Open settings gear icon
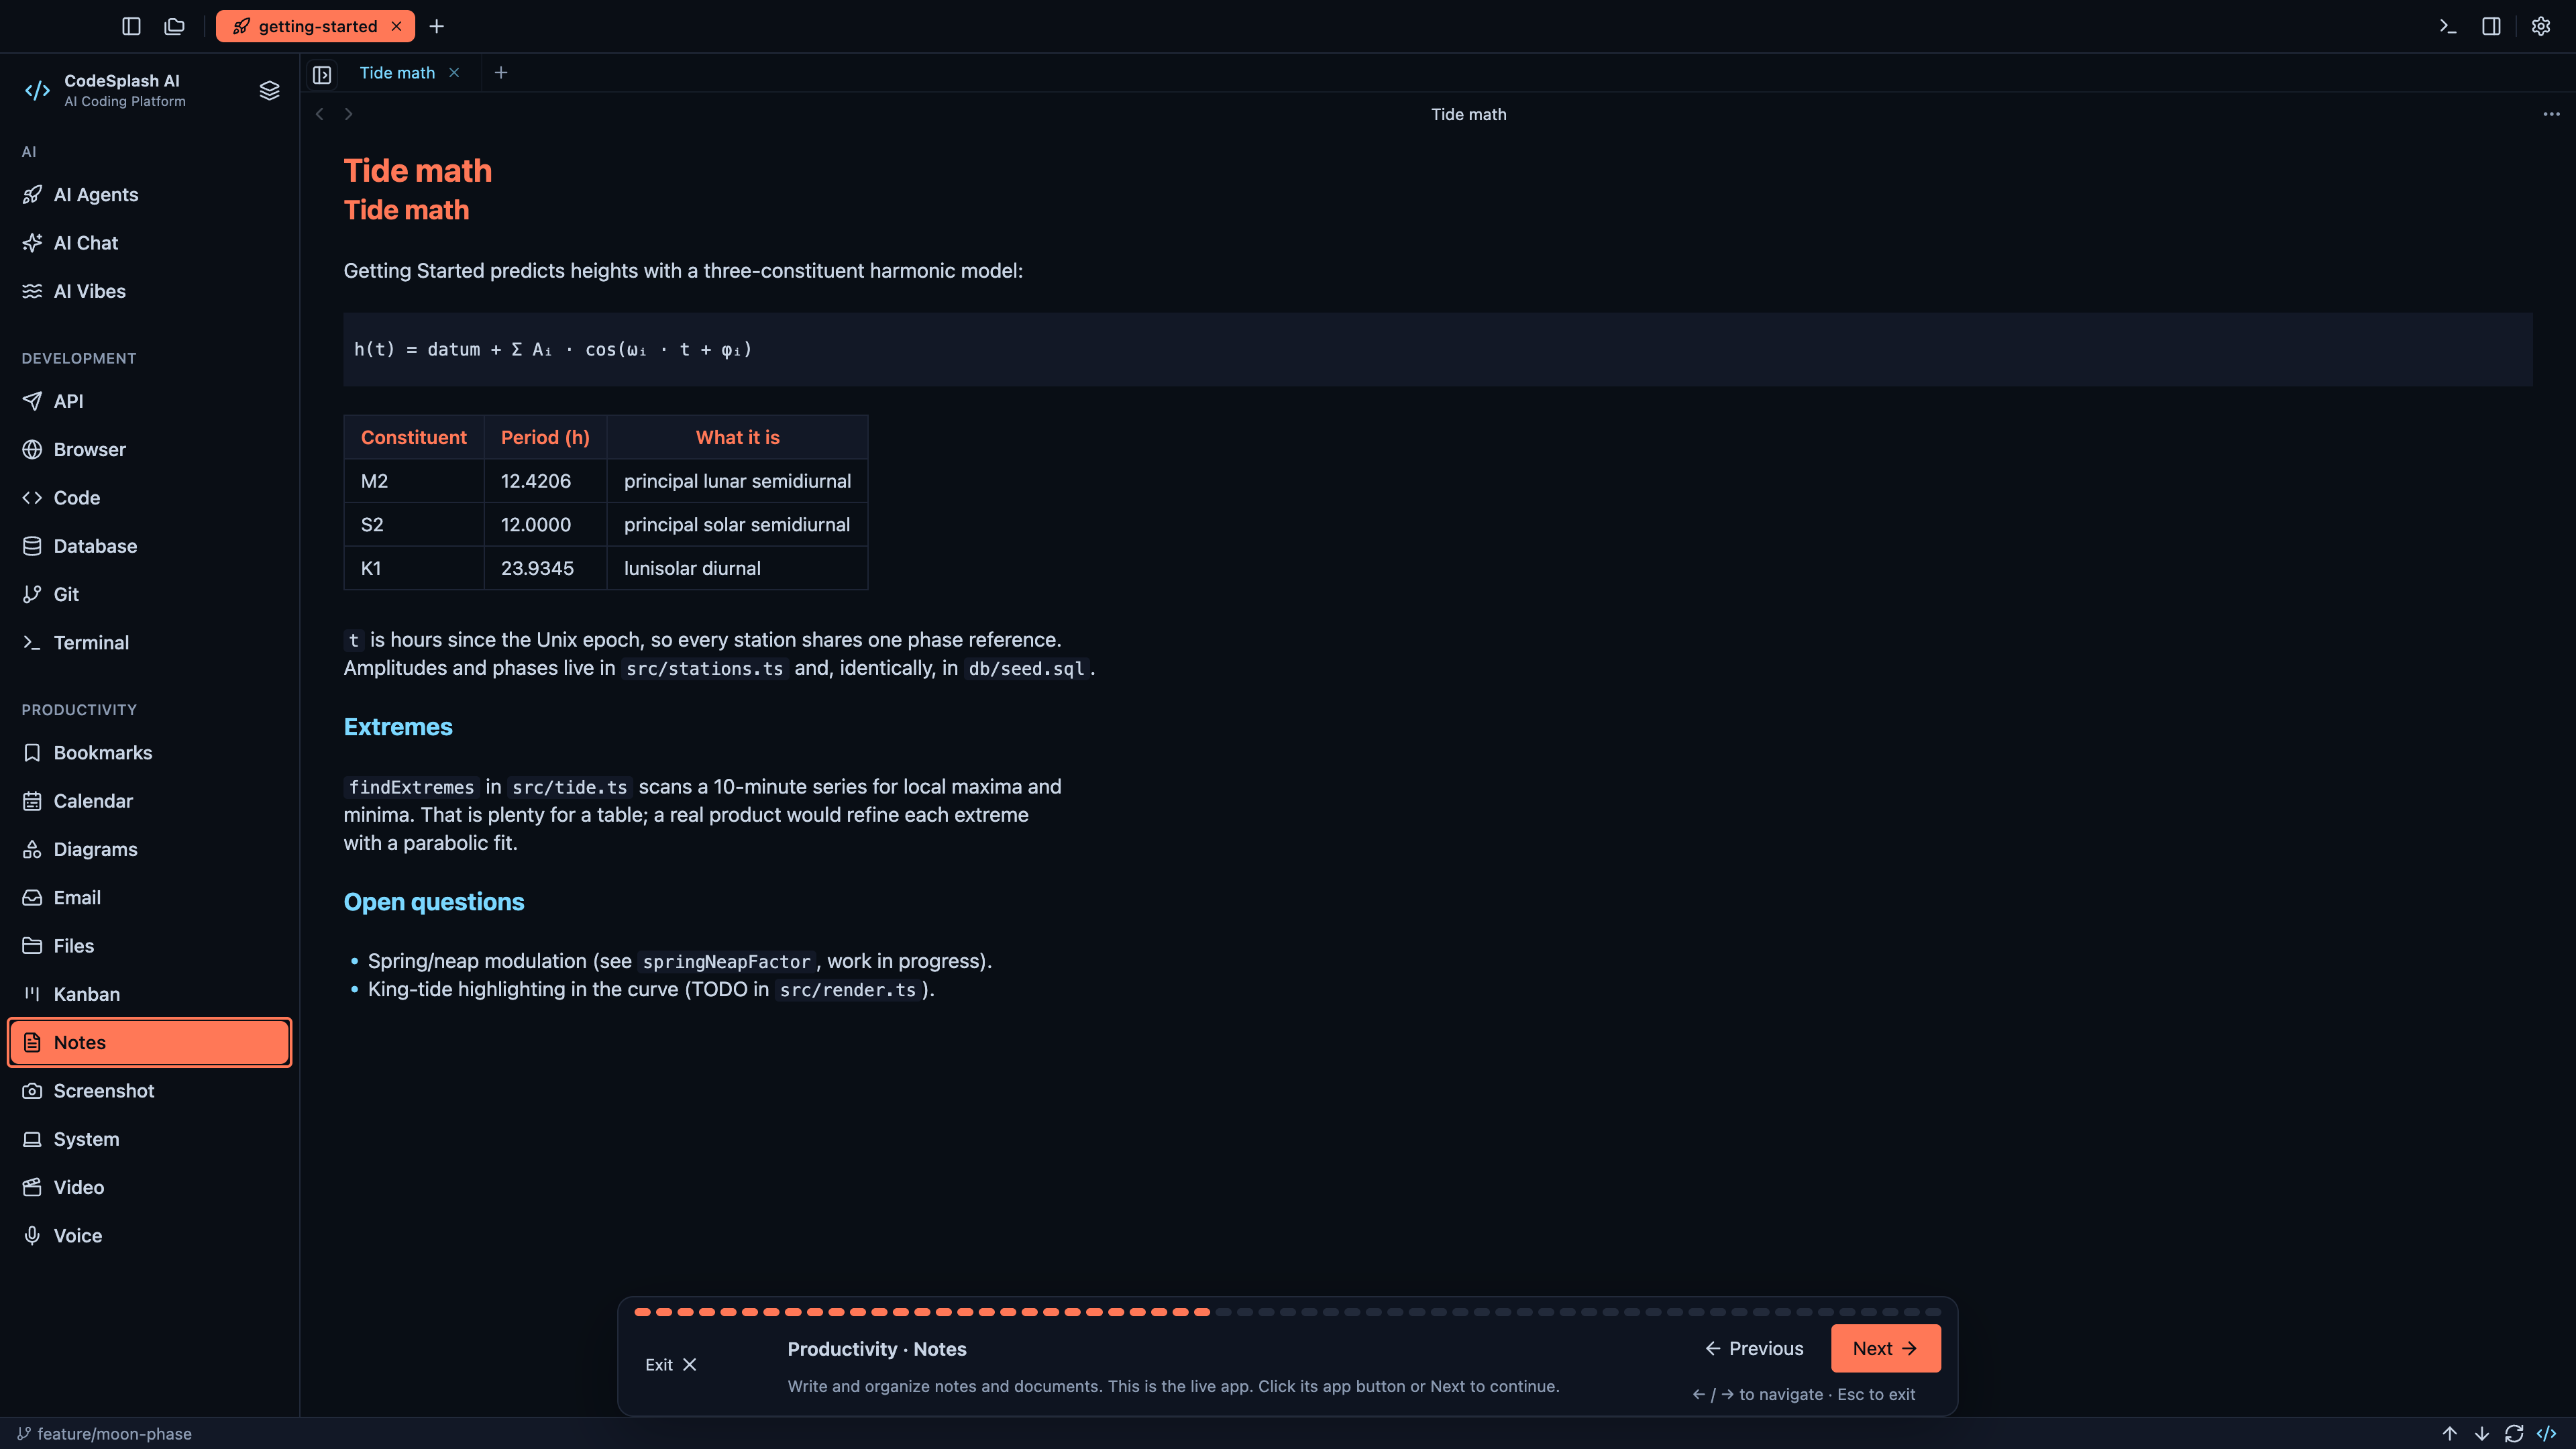The image size is (2576, 1449). coord(2541,26)
